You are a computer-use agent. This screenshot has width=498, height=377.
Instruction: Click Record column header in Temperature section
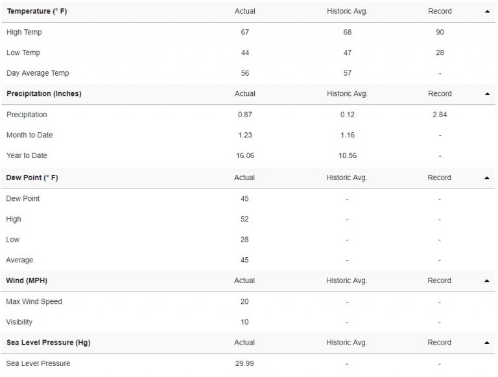pos(440,11)
